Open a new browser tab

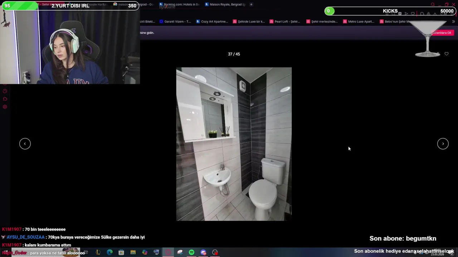pos(251,4)
